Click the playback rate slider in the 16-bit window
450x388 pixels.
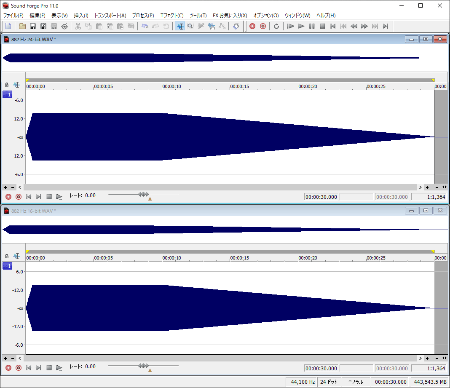point(144,366)
